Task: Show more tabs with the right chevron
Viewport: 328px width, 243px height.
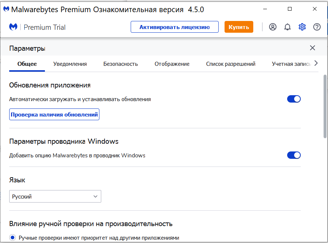Action: pyautogui.click(x=316, y=63)
